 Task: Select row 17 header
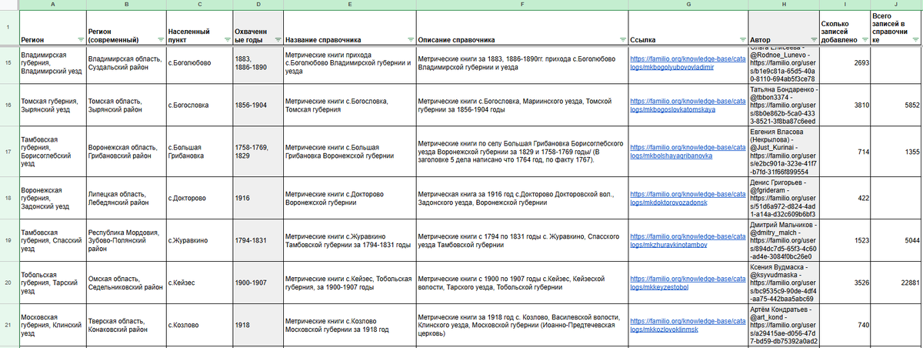(9, 152)
